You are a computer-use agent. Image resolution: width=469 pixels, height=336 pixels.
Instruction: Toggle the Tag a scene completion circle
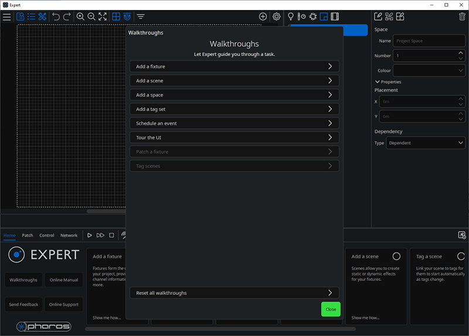(x=461, y=256)
